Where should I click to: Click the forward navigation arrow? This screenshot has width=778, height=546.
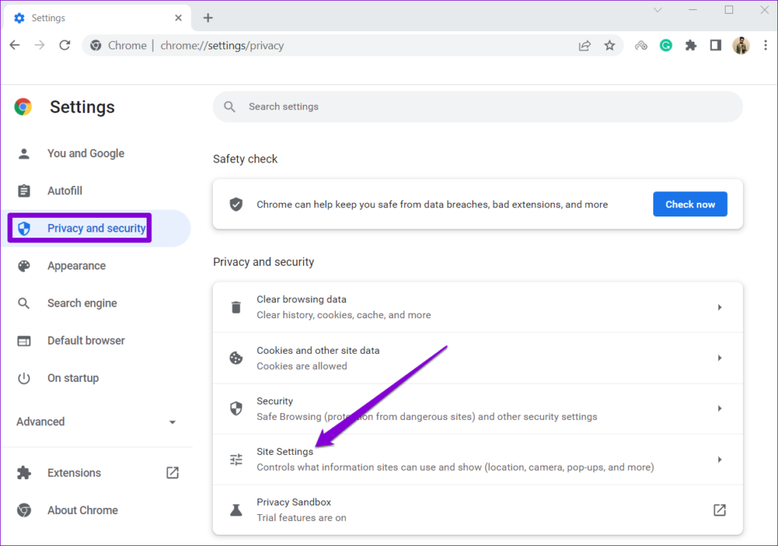(x=40, y=46)
